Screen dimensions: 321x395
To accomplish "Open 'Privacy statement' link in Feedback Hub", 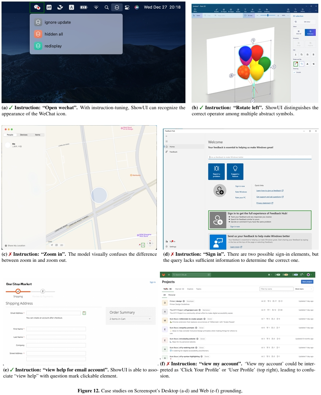I will [x=265, y=203].
